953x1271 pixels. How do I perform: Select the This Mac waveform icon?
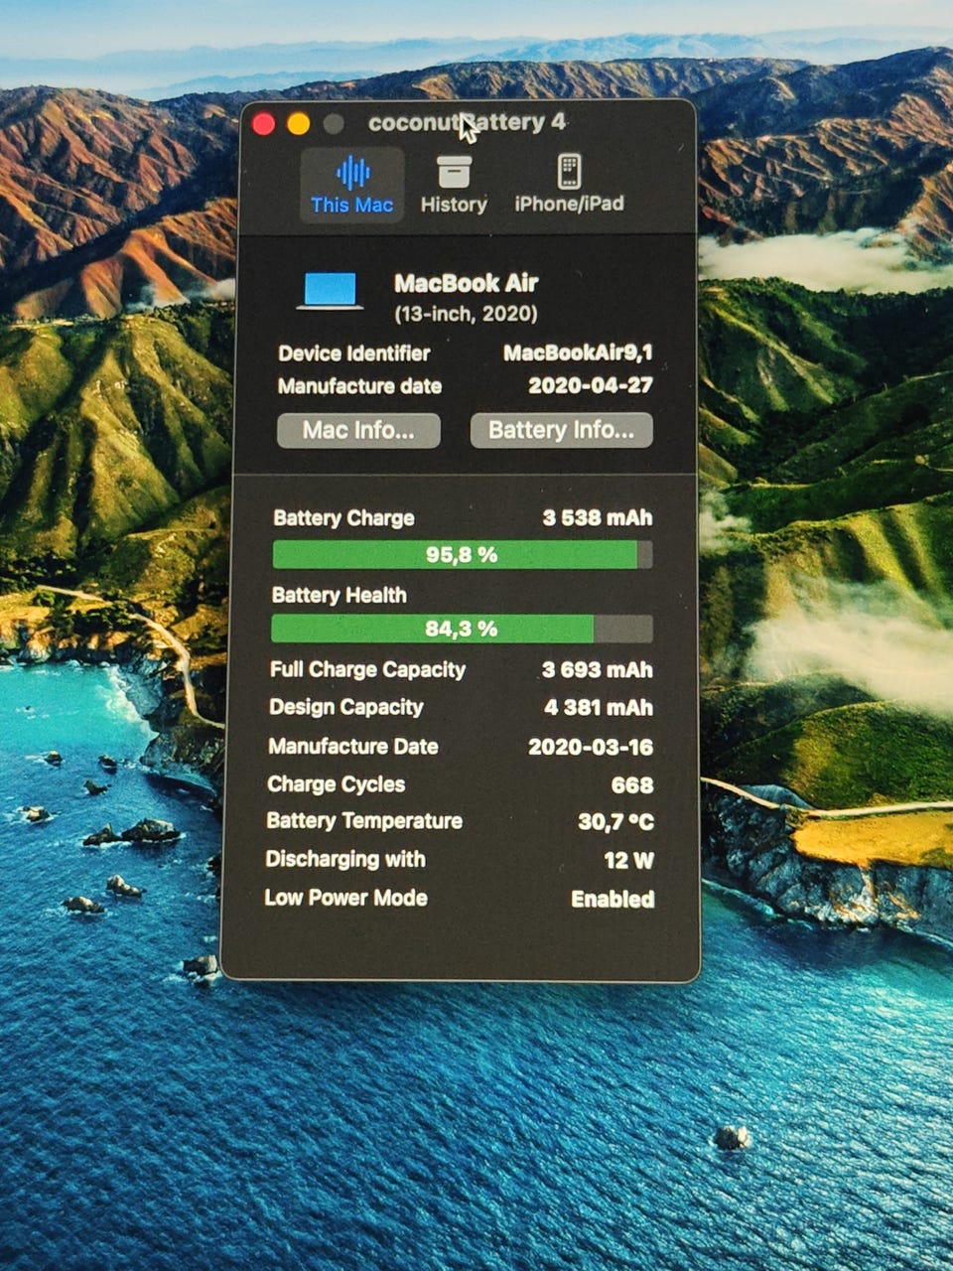[x=352, y=172]
